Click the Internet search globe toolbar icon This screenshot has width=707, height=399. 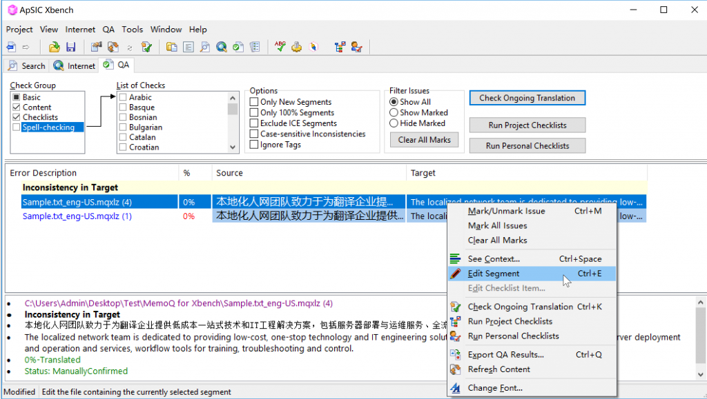pyautogui.click(x=222, y=47)
